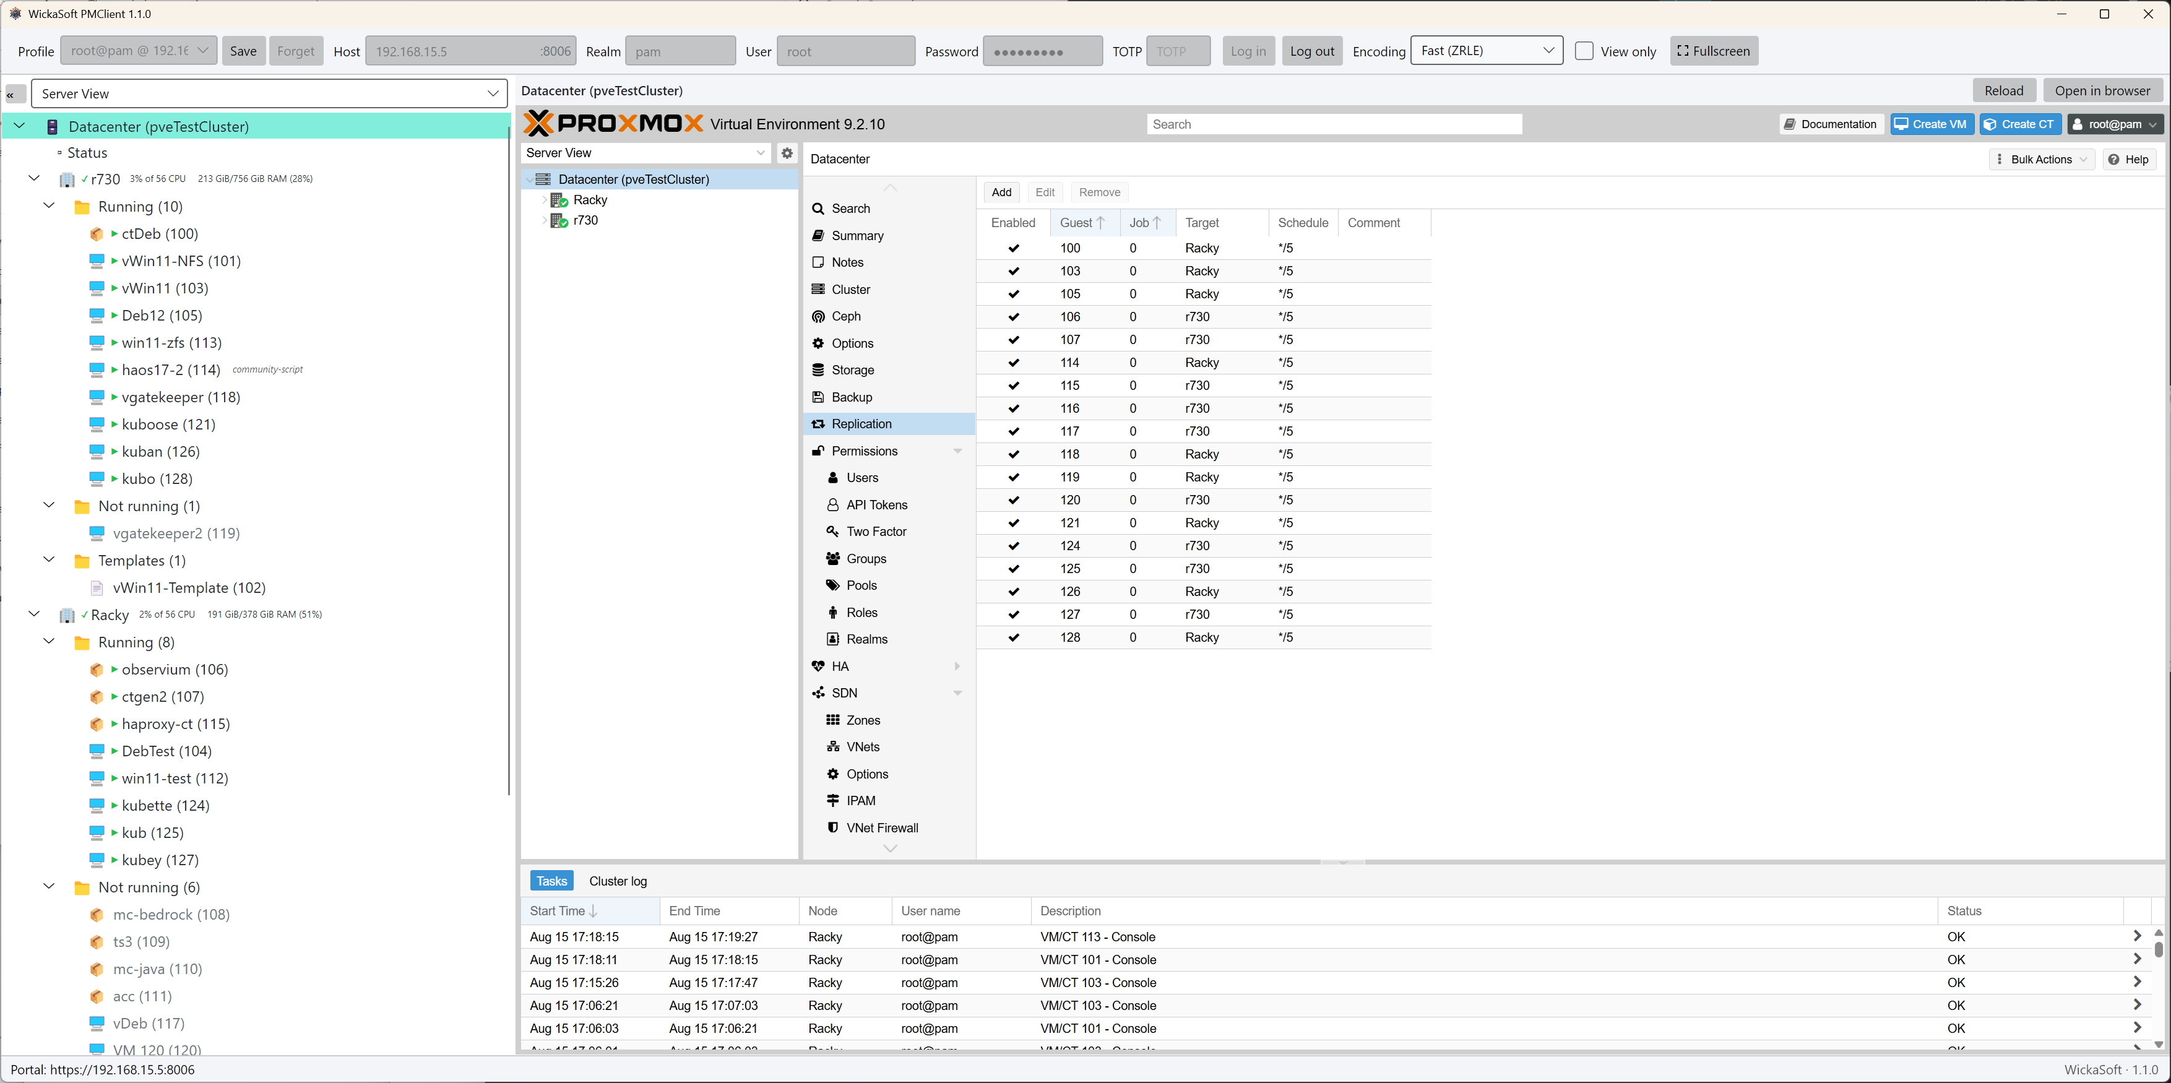Toggle the Enabled checkmark for guest 100
Screen dimensions: 2171x1083
coord(1013,249)
